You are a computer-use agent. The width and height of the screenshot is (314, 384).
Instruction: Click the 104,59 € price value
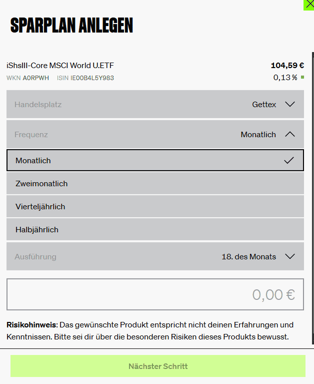pyautogui.click(x=287, y=66)
